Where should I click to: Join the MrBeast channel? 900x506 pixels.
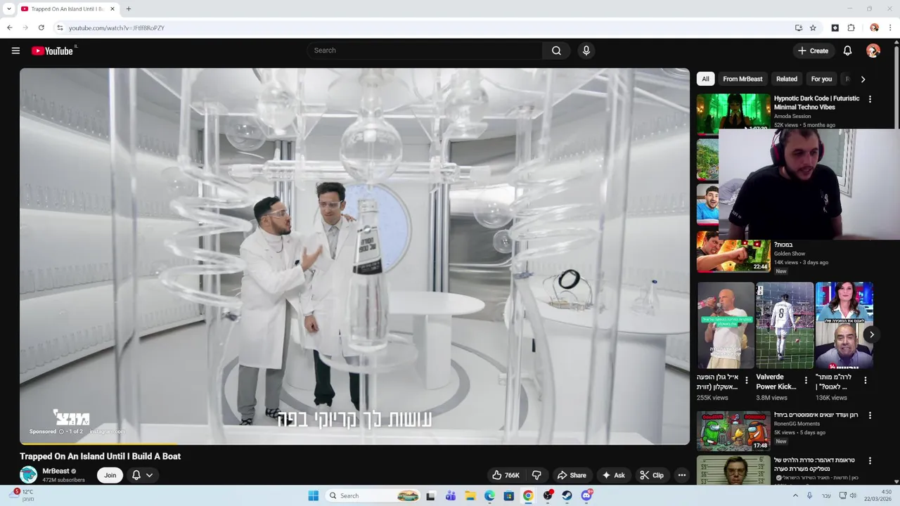110,475
